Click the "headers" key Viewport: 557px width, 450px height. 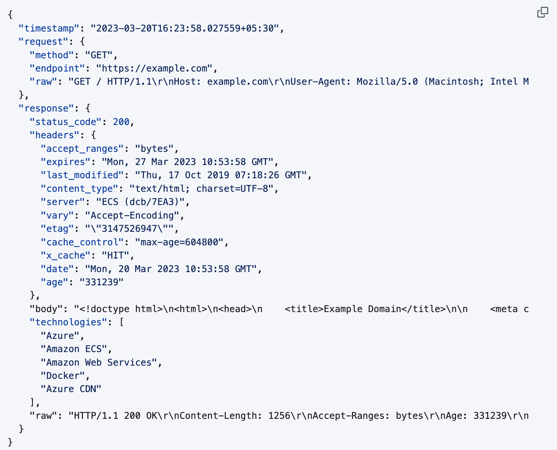click(54, 135)
